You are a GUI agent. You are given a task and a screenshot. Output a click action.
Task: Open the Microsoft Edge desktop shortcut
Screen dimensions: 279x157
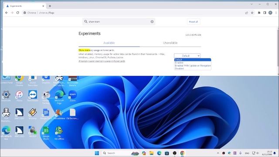coord(59,97)
